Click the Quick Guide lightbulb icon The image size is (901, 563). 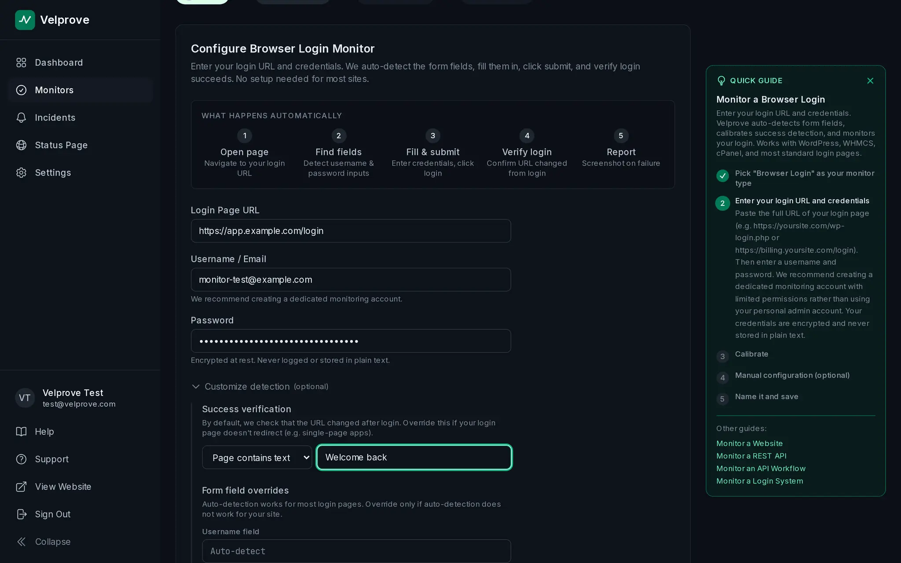(x=721, y=80)
